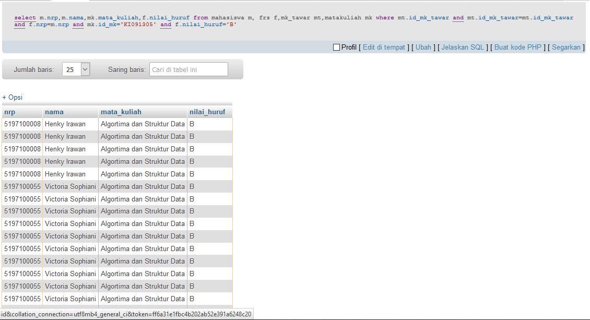Focus the Saring baris search field
The width and height of the screenshot is (590, 320).
coord(188,69)
